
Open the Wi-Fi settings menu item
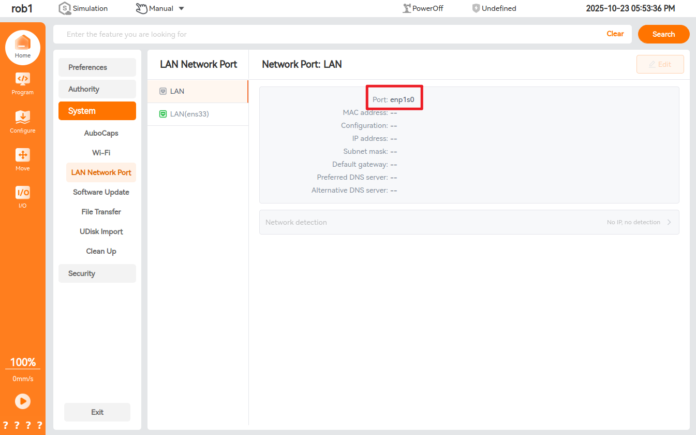(x=101, y=153)
